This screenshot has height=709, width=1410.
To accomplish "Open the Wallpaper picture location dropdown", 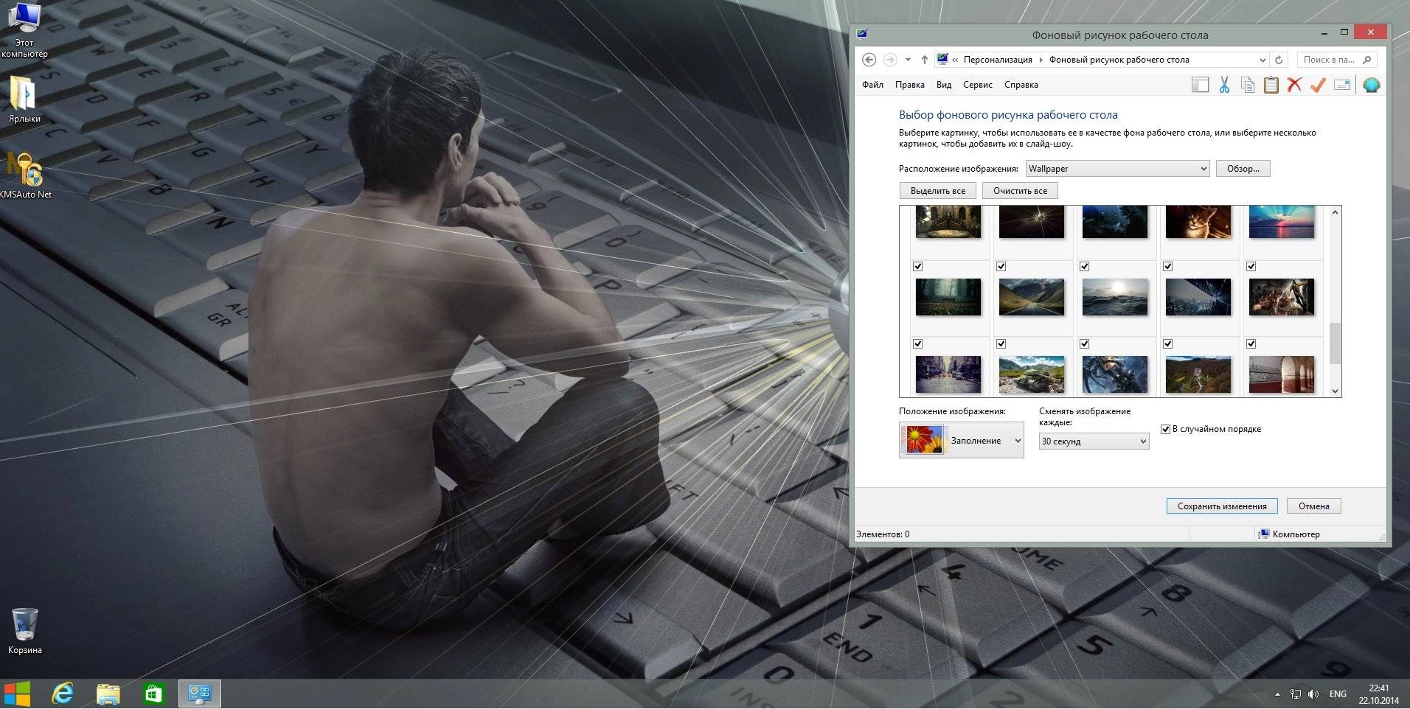I will tap(1117, 169).
